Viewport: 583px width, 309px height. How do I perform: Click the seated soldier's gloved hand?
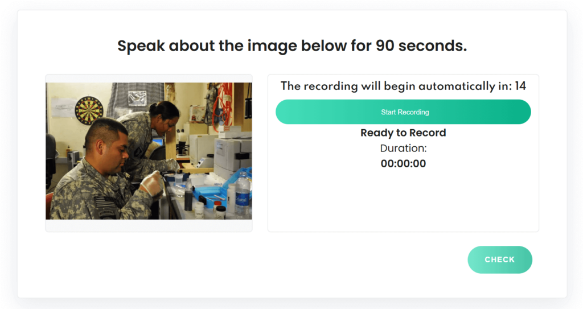(152, 184)
